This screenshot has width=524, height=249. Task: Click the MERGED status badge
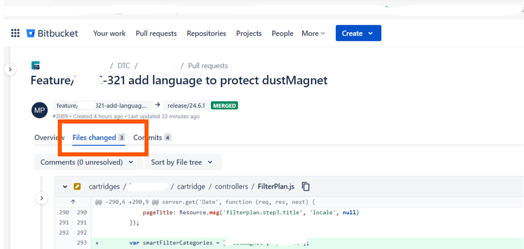[x=224, y=106]
